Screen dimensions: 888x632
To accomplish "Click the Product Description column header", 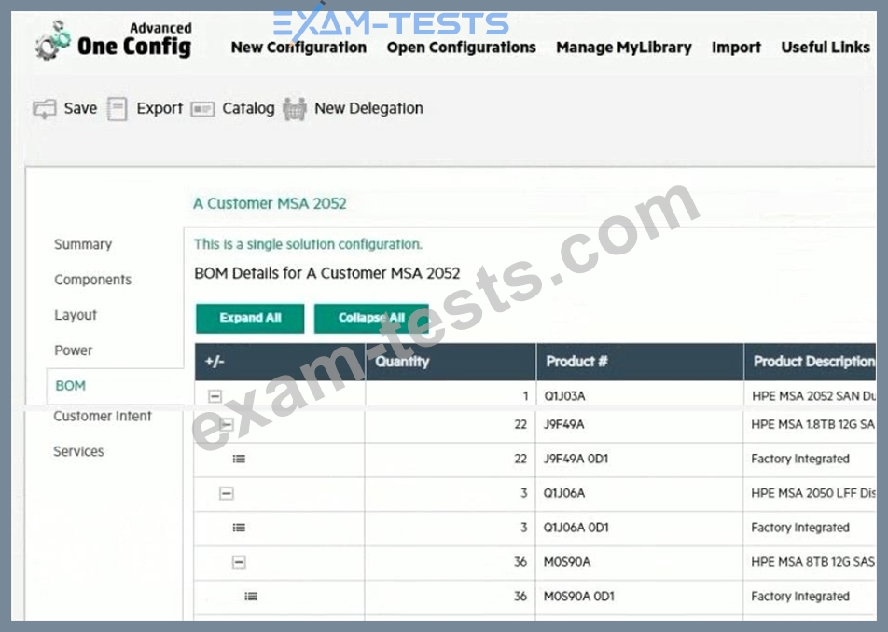I will [x=811, y=362].
